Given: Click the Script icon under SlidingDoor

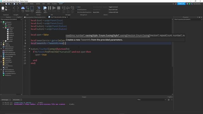Looking at the screenshot, I should 8,30.
